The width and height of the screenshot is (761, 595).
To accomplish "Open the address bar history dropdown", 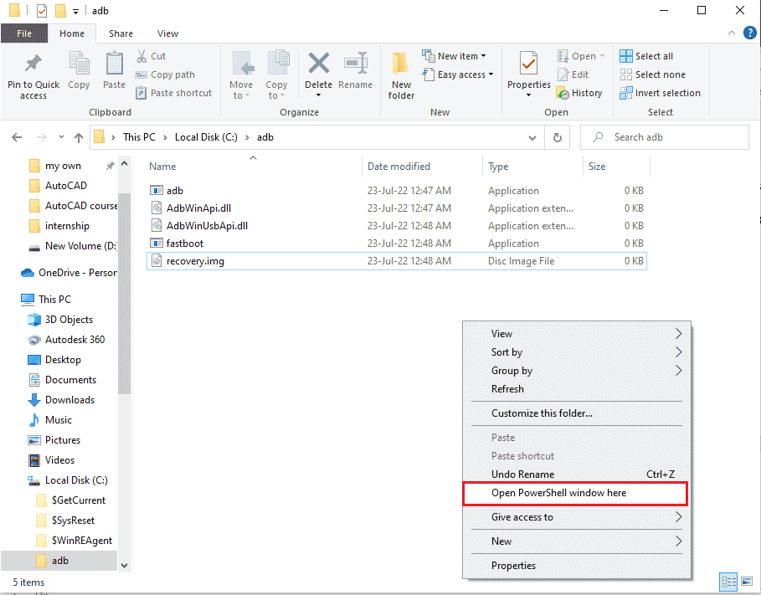I will pyautogui.click(x=532, y=138).
